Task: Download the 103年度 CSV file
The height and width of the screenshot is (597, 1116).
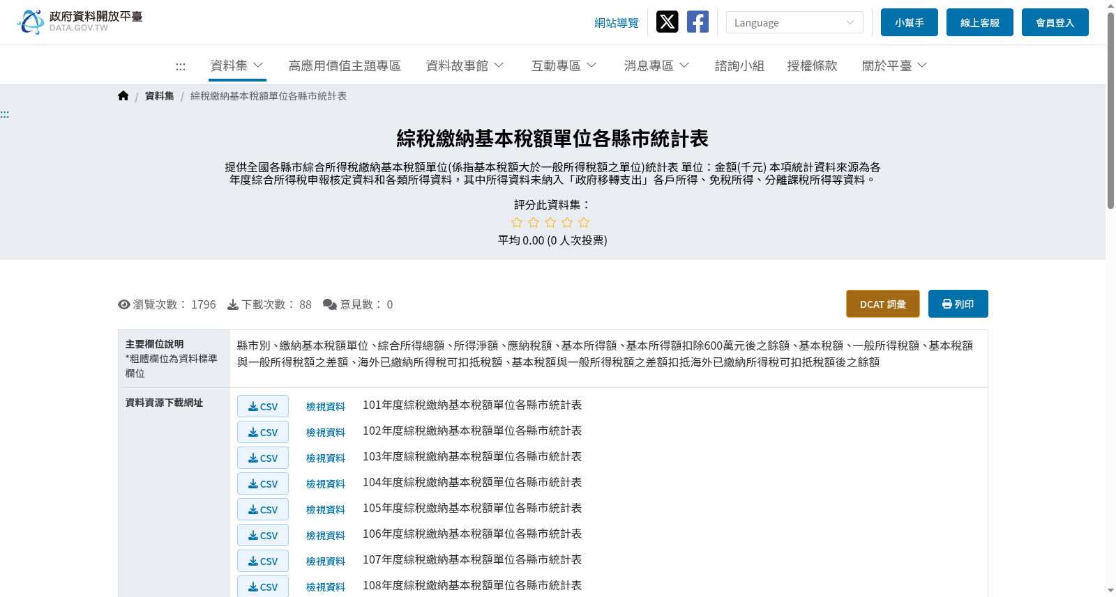Action: (x=263, y=458)
